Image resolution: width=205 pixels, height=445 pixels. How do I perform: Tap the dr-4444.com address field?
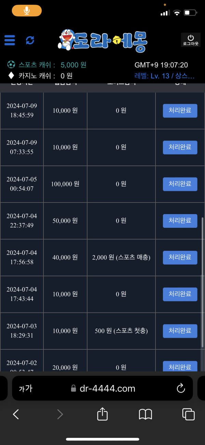tap(102, 388)
